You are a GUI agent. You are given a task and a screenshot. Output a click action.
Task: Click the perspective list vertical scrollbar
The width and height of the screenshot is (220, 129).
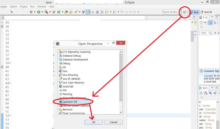(120, 77)
